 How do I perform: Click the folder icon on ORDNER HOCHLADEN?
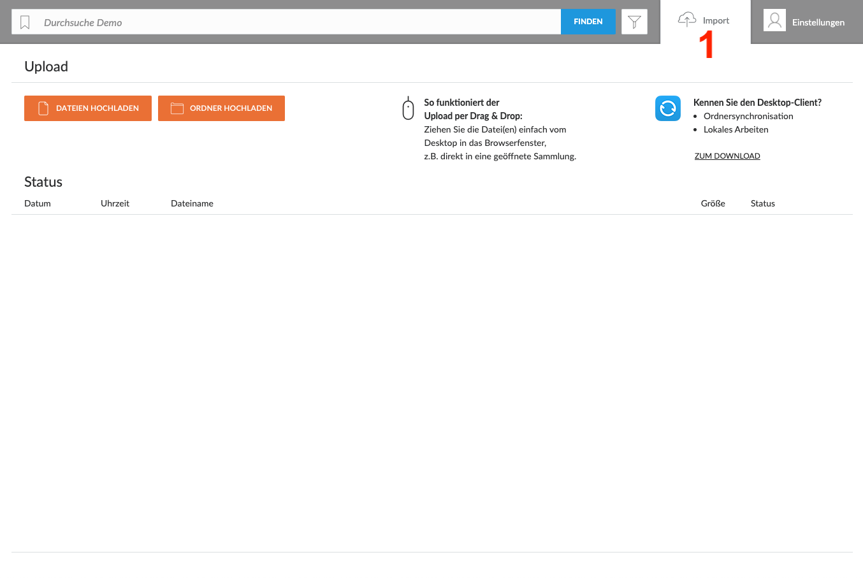click(x=177, y=108)
